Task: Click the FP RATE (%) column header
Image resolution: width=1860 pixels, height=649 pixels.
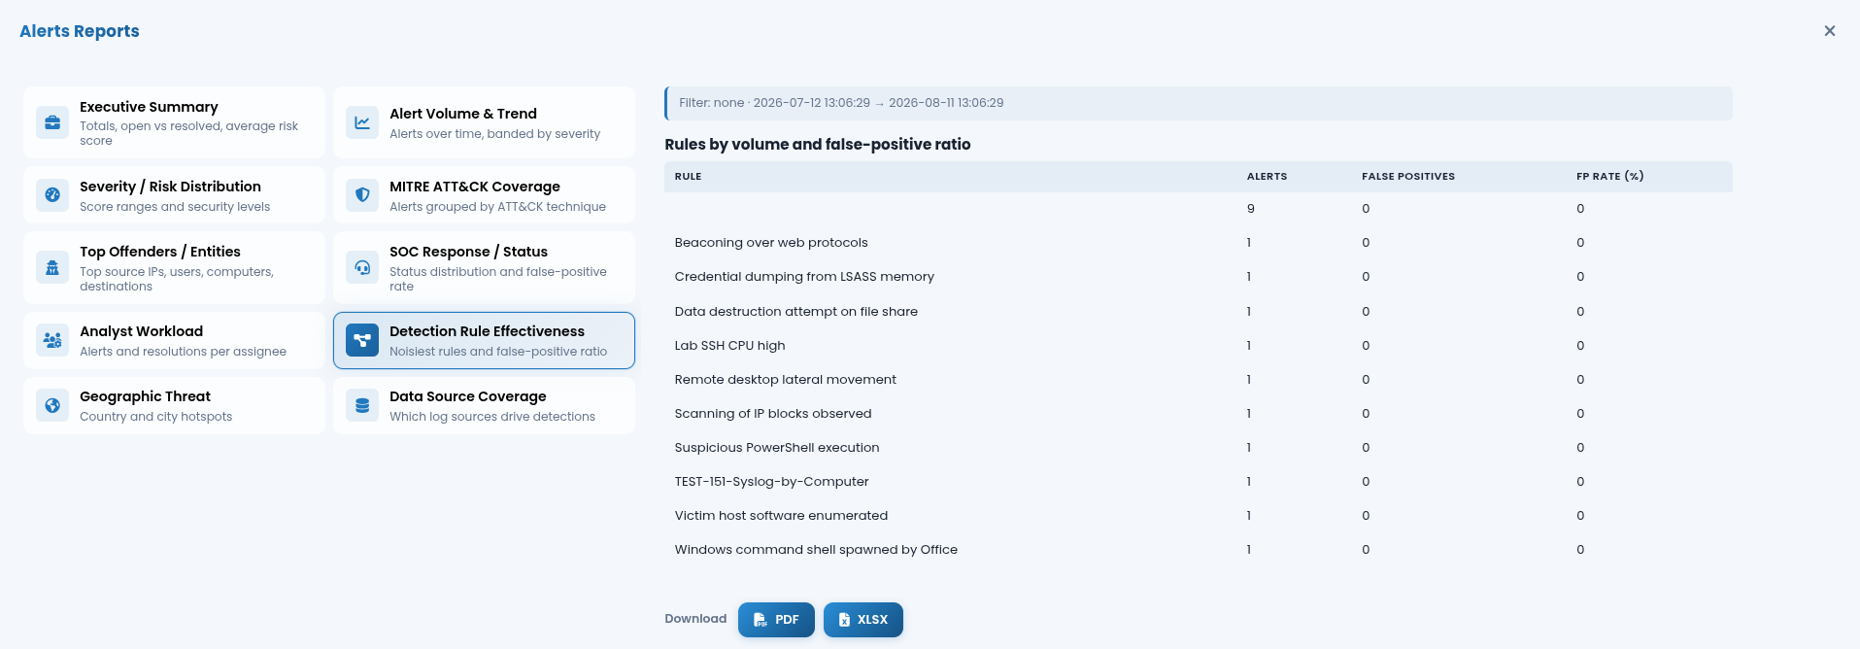Action: pos(1609,177)
